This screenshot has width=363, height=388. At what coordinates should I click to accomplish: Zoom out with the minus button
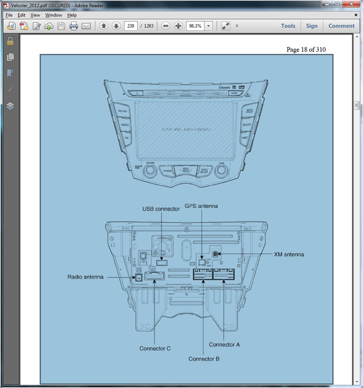click(166, 26)
